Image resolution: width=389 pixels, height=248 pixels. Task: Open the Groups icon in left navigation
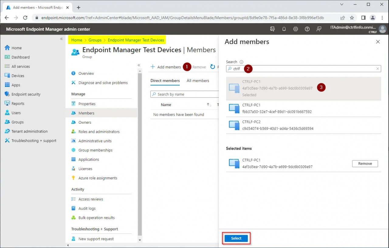tap(7, 122)
